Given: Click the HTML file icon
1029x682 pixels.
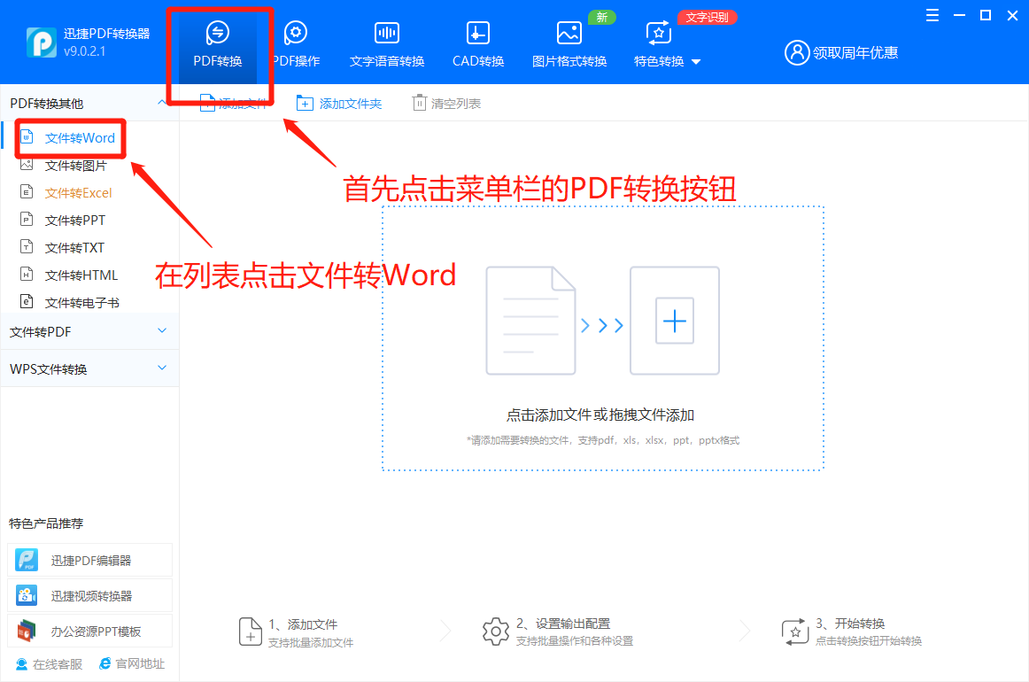Looking at the screenshot, I should [x=27, y=275].
